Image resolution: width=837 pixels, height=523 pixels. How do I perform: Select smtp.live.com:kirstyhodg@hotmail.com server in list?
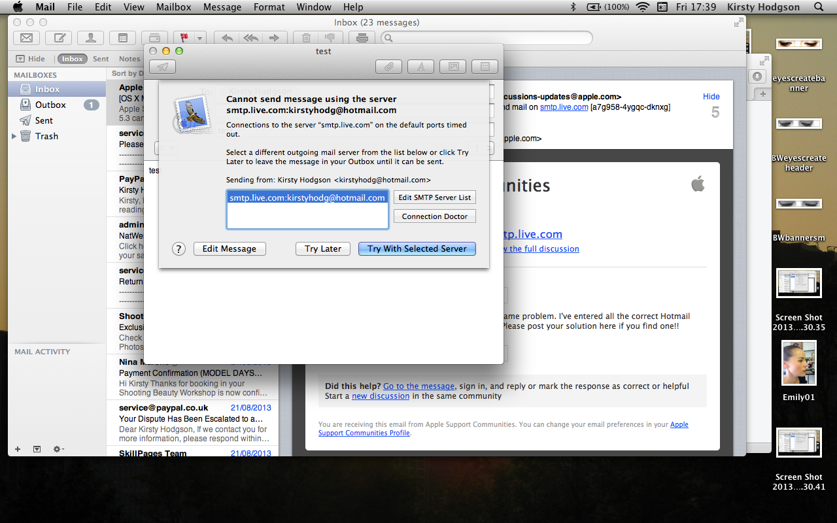307,197
